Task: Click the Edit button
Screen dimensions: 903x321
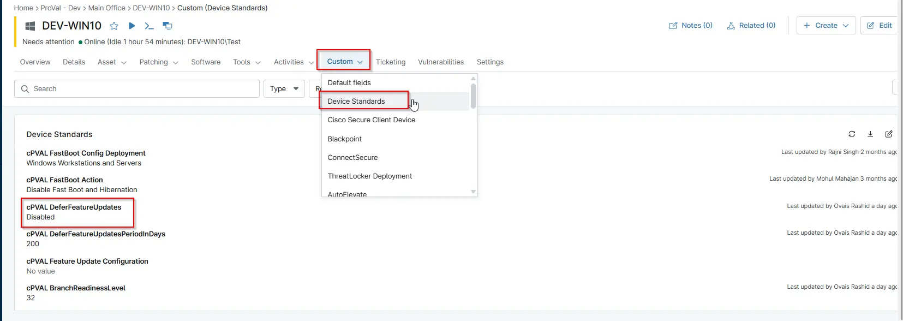Action: (x=879, y=26)
